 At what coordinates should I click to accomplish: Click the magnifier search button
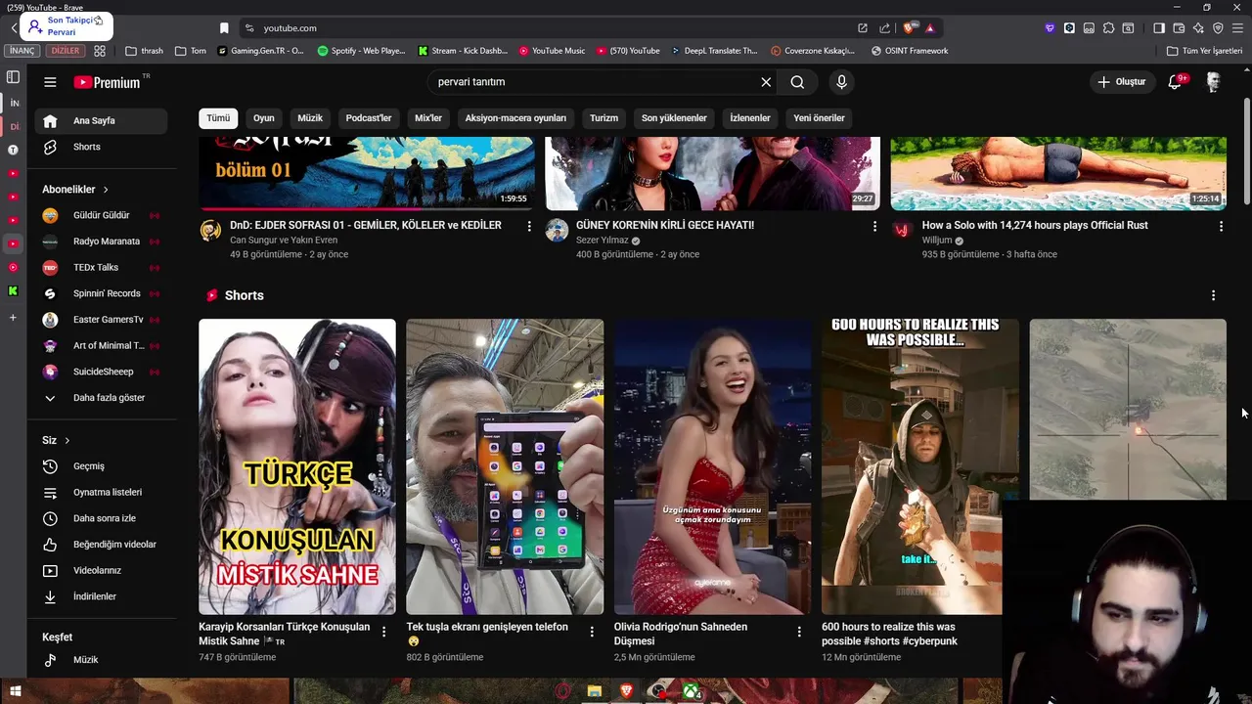(797, 82)
